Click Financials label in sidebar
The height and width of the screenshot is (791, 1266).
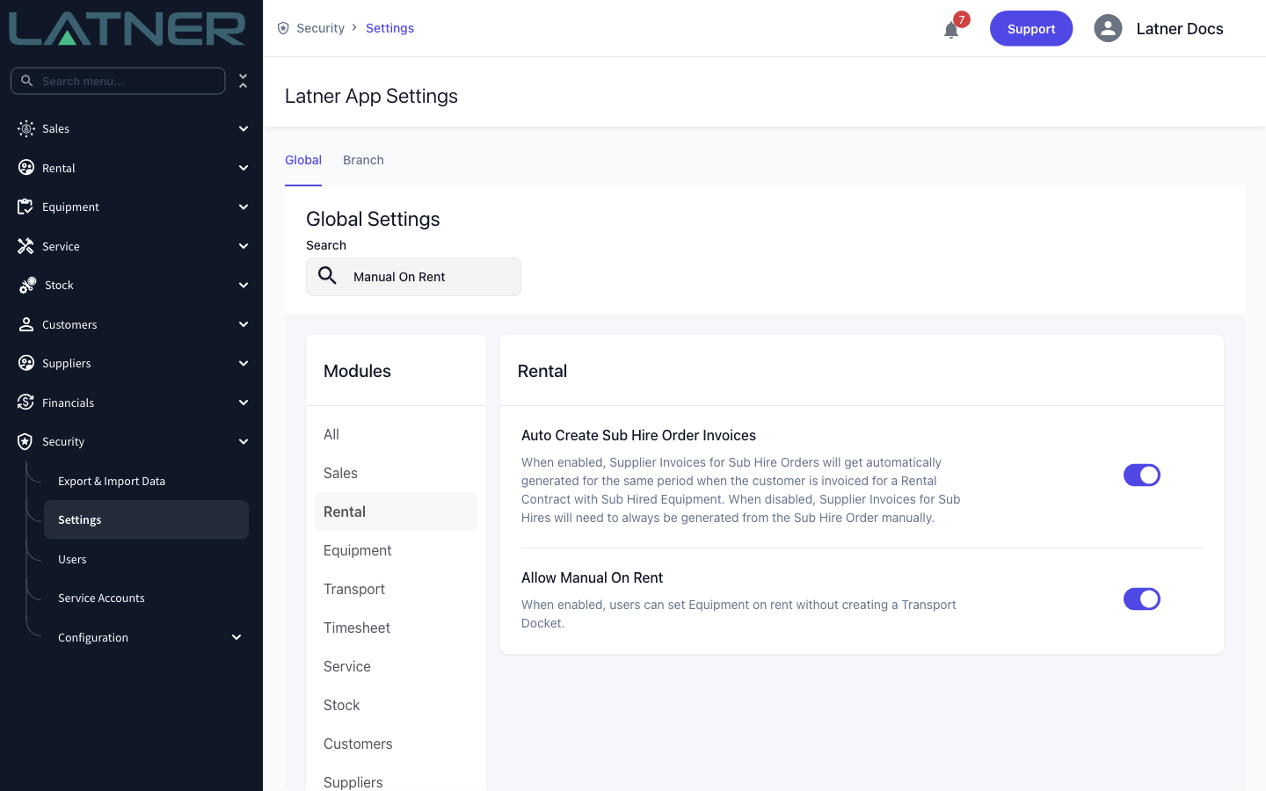click(68, 403)
